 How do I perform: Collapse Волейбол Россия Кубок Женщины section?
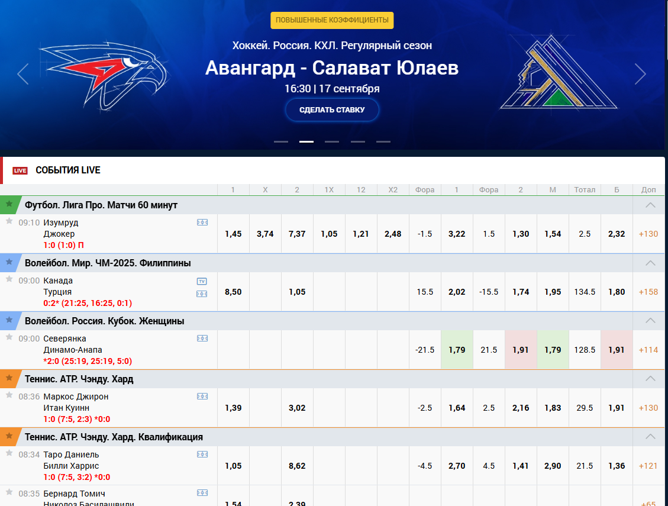(650, 321)
